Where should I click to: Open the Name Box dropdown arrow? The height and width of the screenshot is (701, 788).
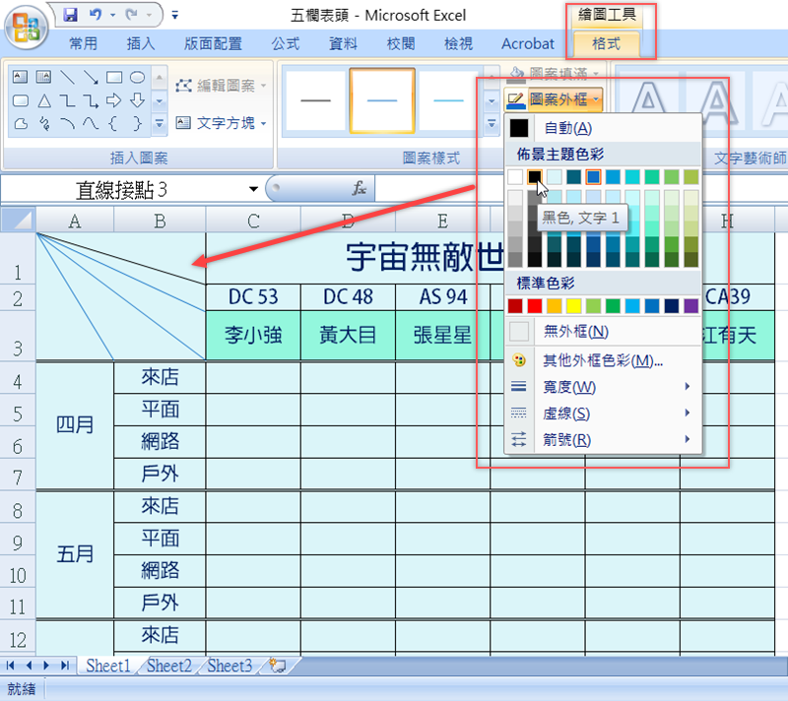click(x=253, y=188)
